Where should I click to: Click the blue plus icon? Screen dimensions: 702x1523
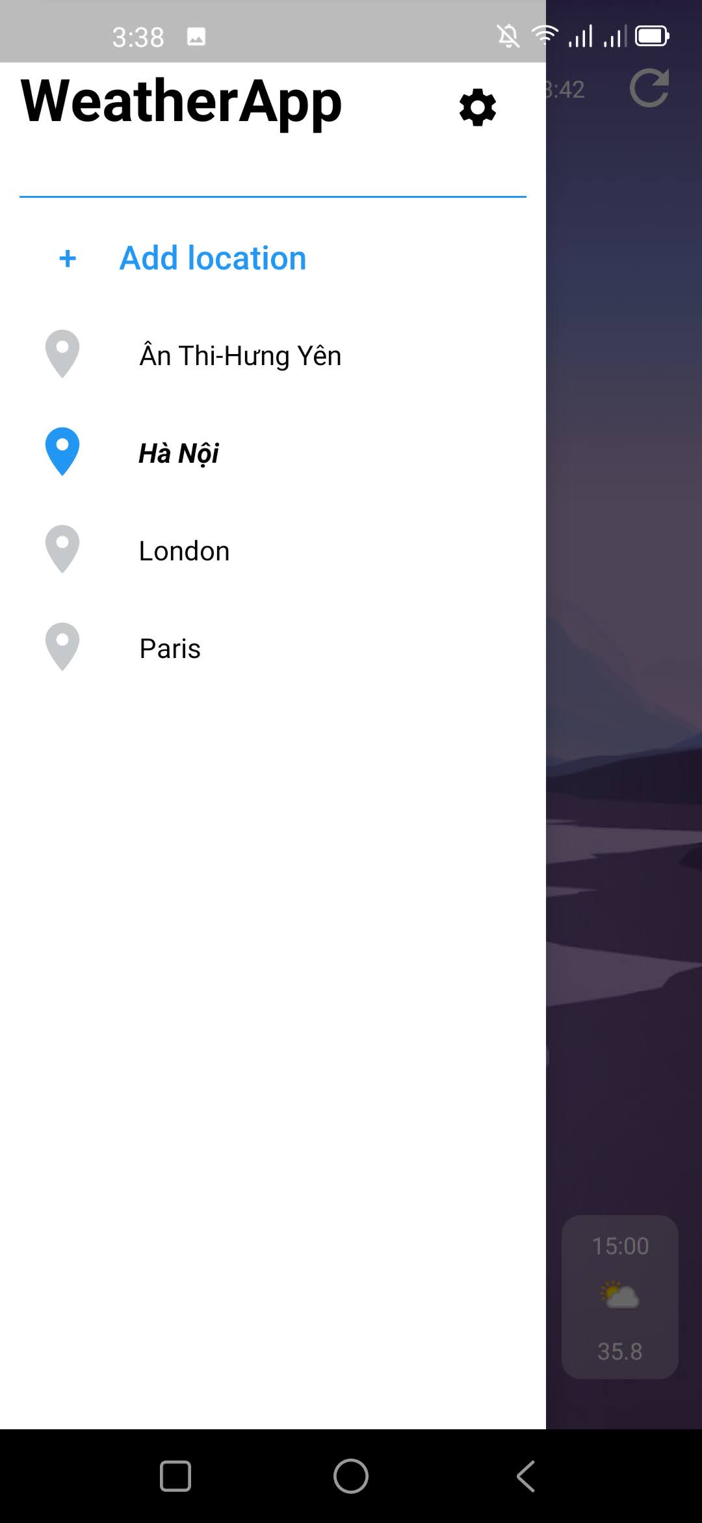click(x=68, y=258)
